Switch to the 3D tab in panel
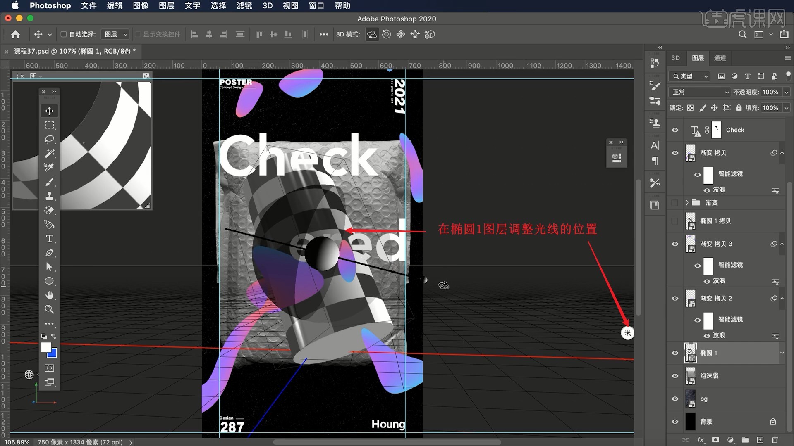Viewport: 794px width, 446px height. pos(676,57)
